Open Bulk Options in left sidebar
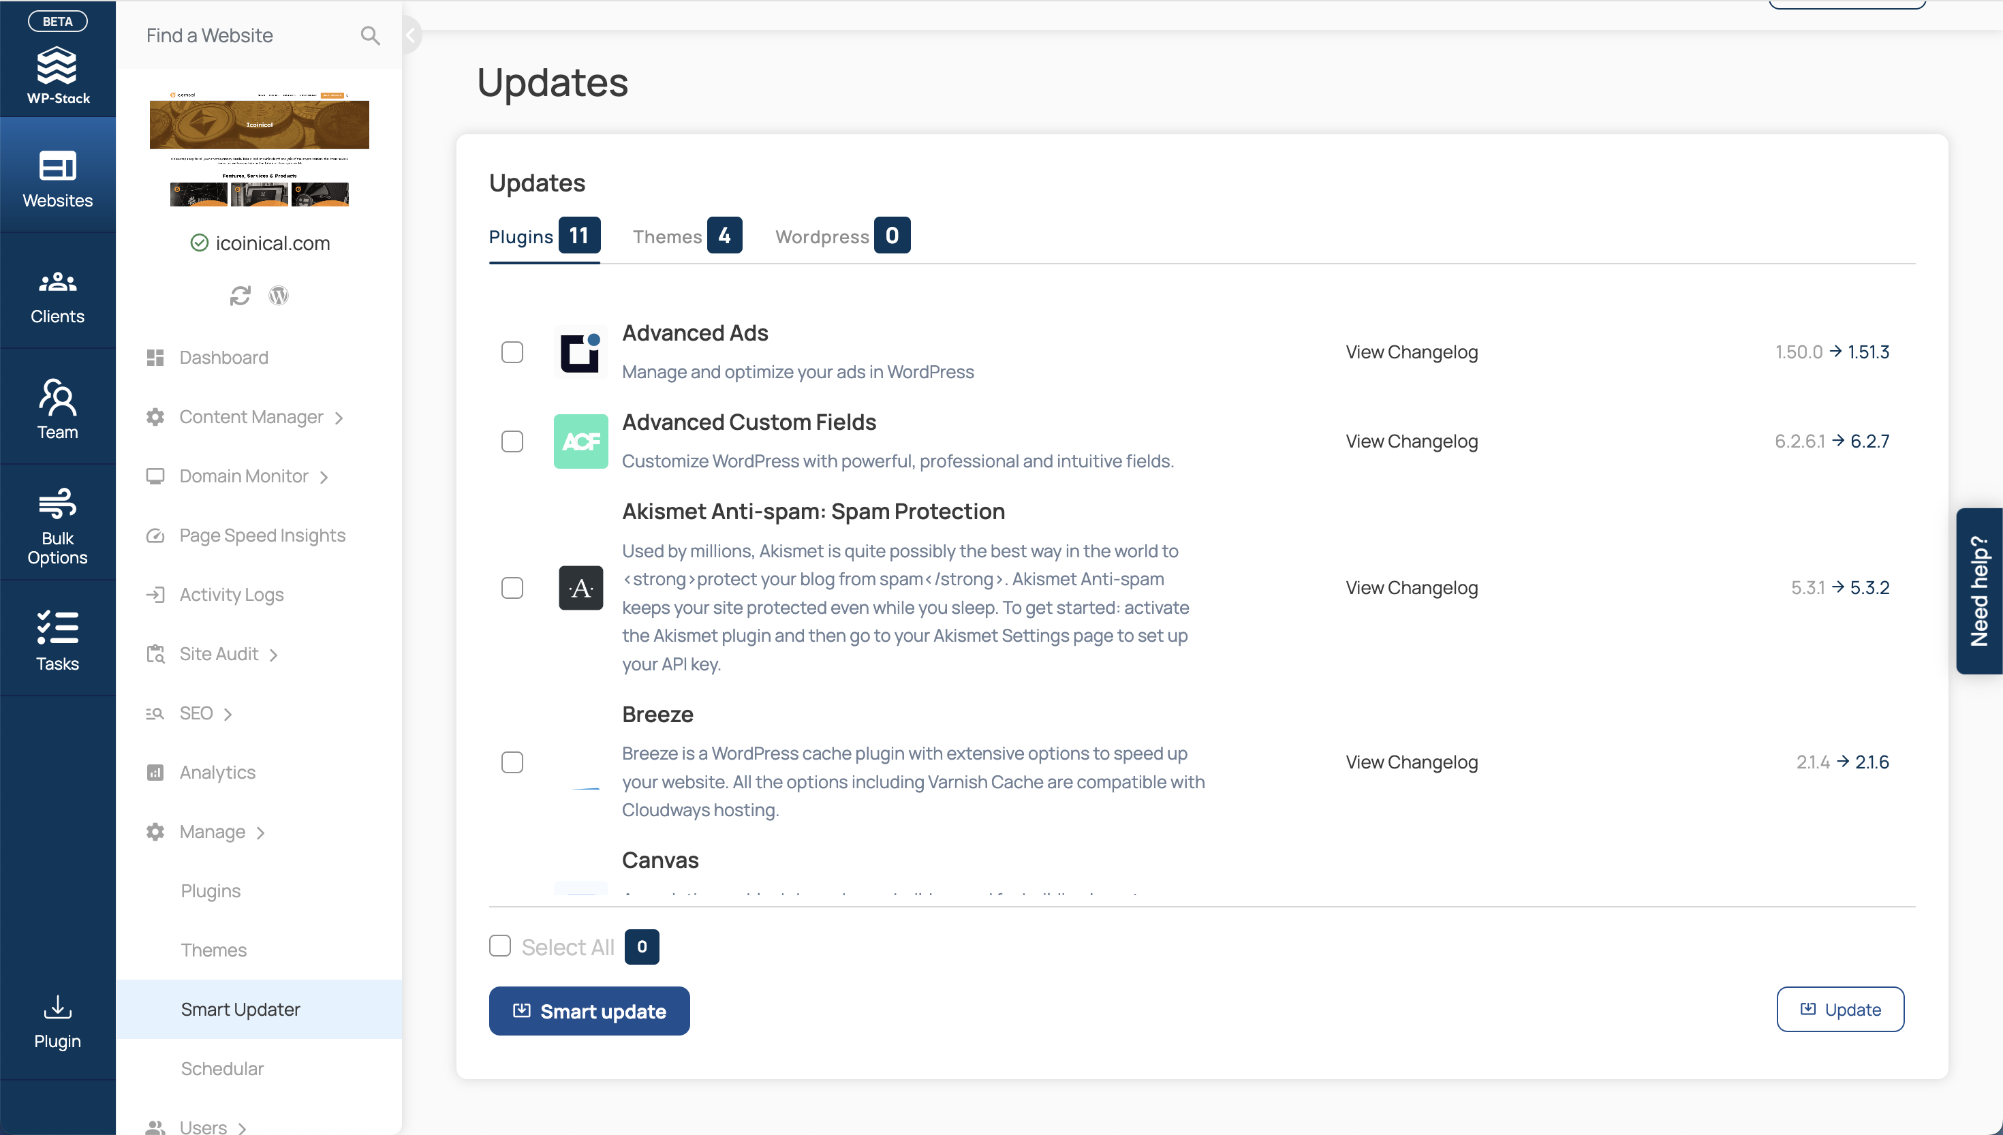The width and height of the screenshot is (2003, 1135). tap(58, 523)
